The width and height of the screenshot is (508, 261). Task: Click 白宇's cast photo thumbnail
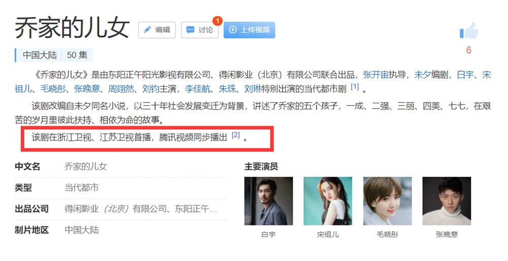click(269, 201)
